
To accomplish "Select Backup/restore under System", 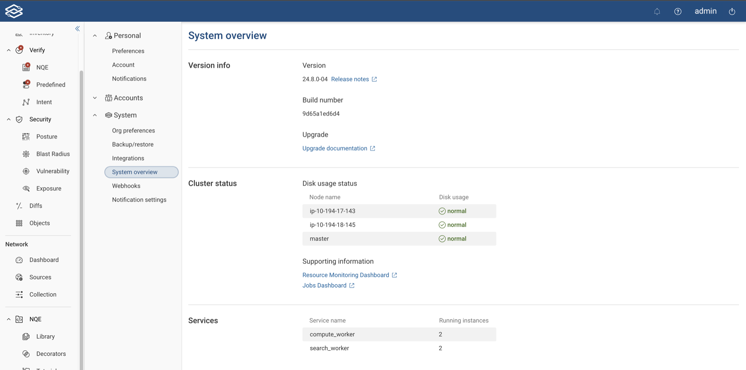I will (133, 144).
